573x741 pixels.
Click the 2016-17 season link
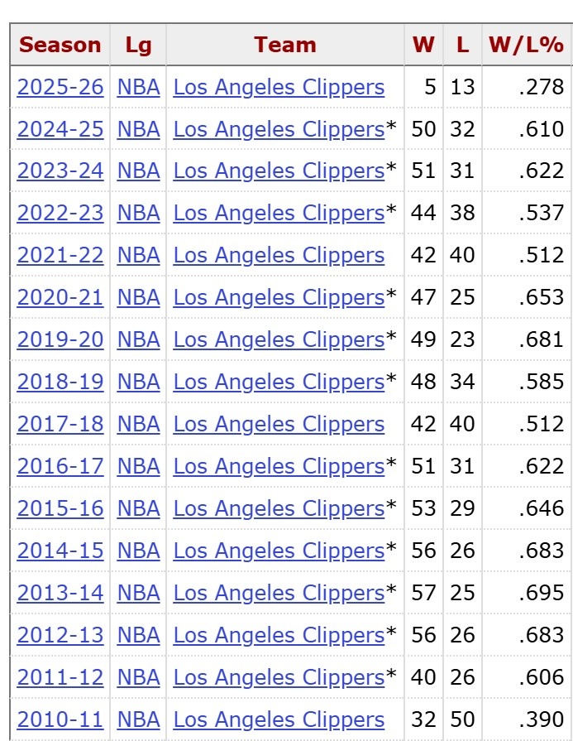[x=60, y=466]
